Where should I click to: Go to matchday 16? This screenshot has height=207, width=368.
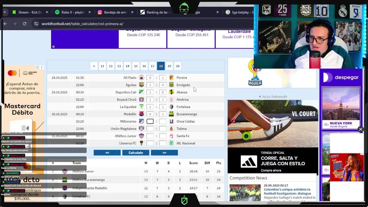(x=144, y=66)
